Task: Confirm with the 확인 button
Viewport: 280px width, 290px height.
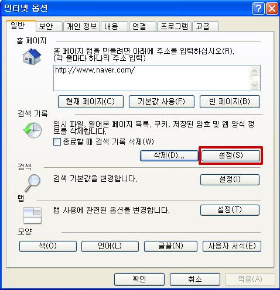Action: click(x=139, y=279)
